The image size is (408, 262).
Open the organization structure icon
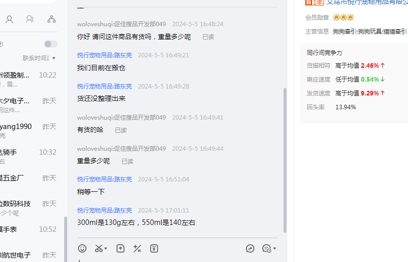pos(51,19)
